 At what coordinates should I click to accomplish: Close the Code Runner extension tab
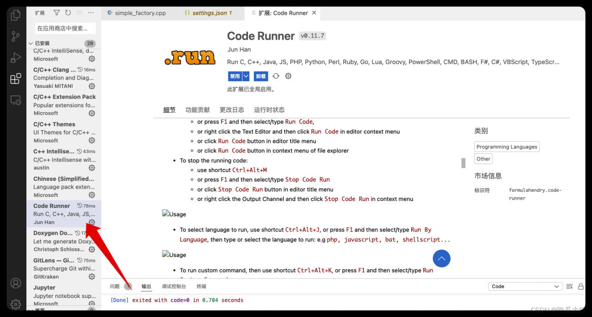[314, 13]
